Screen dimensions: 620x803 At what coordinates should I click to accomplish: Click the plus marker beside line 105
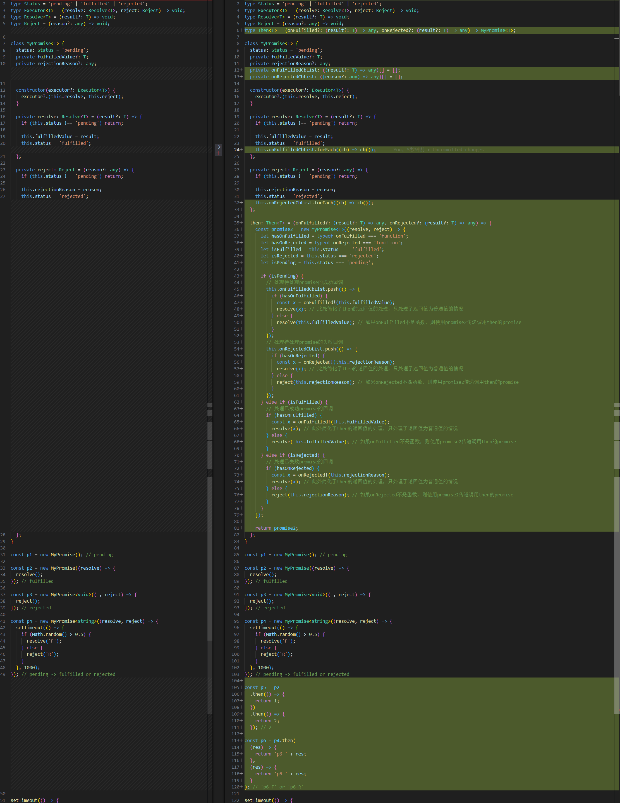241,688
